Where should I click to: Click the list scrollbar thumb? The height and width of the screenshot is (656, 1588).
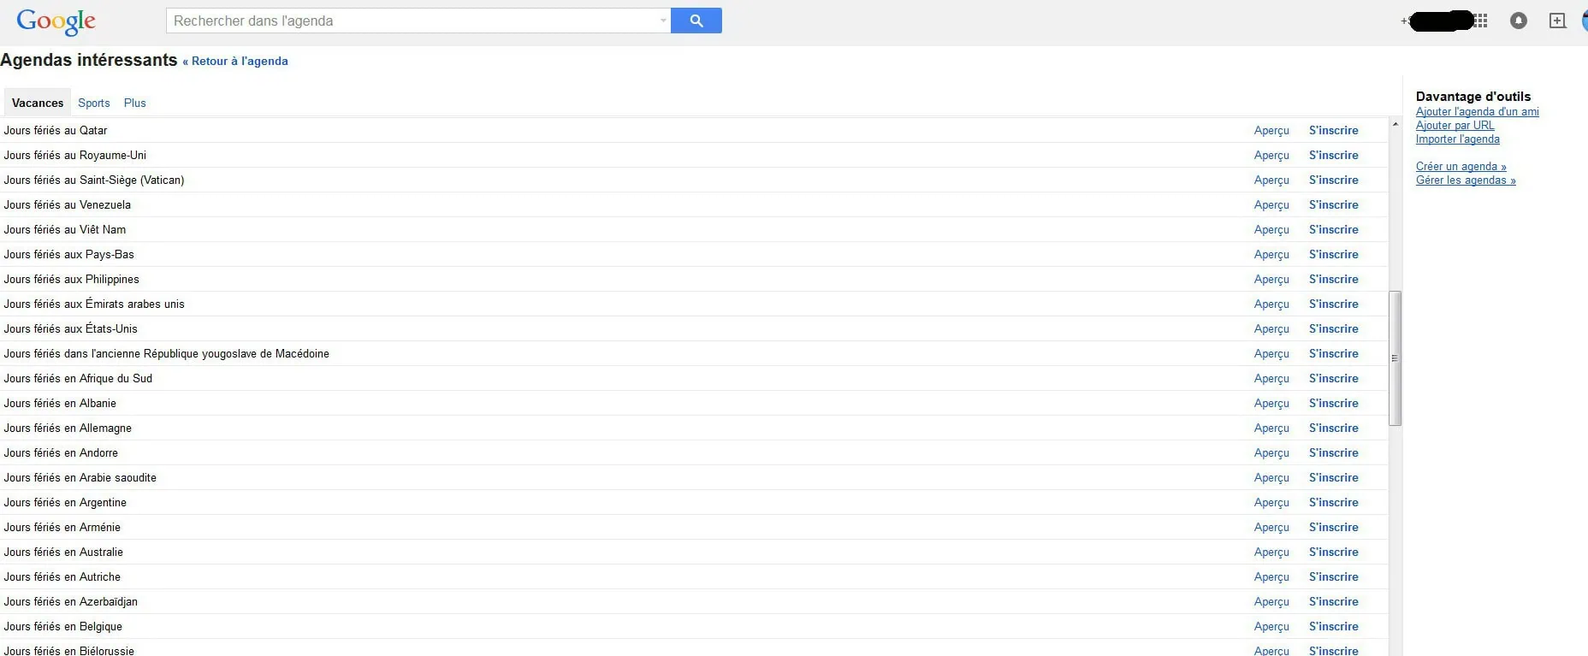click(1395, 358)
